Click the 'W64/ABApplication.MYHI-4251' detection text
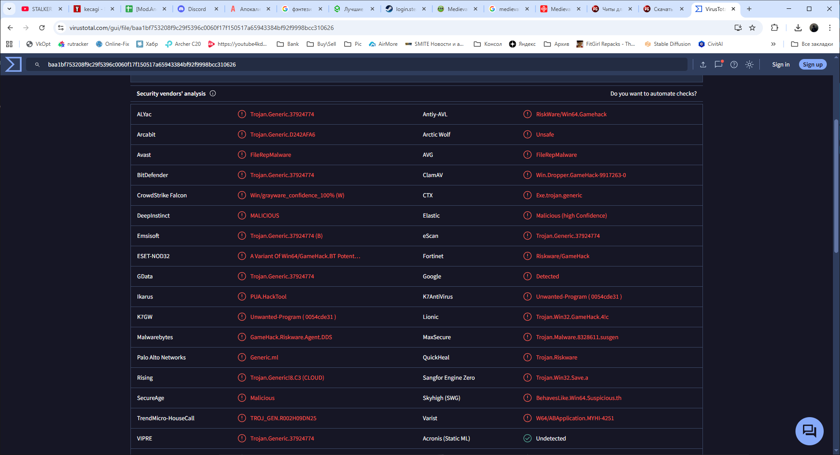Image resolution: width=840 pixels, height=455 pixels. pos(575,418)
